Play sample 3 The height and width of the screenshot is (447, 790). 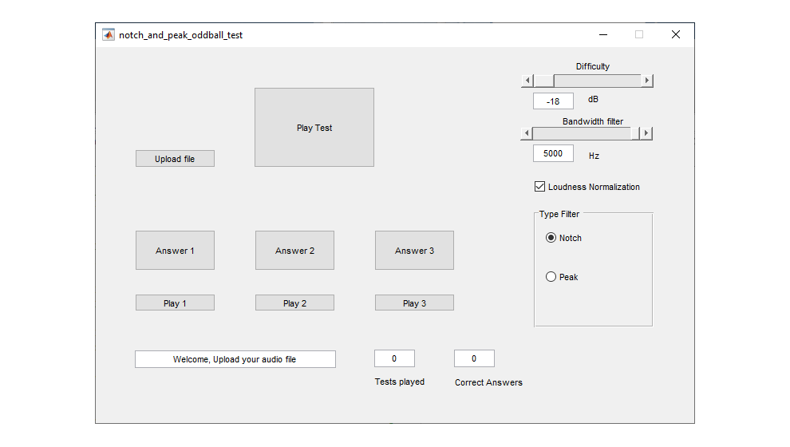tap(414, 303)
